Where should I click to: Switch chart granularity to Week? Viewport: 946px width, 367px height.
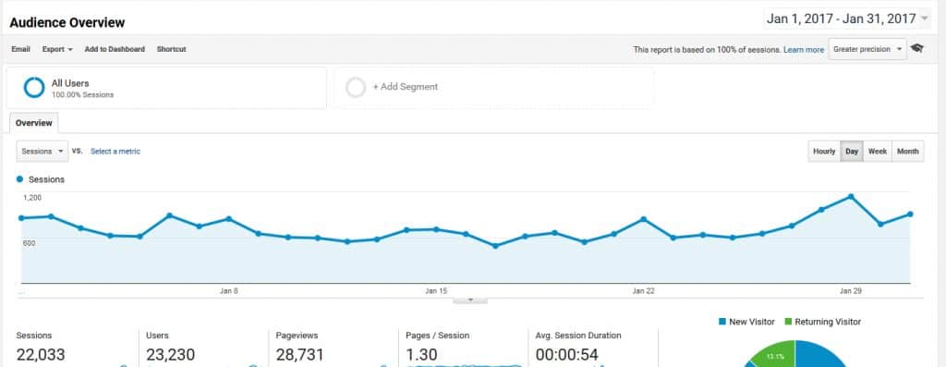pyautogui.click(x=878, y=152)
